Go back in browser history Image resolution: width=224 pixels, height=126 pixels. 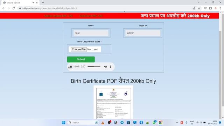point(3,8)
